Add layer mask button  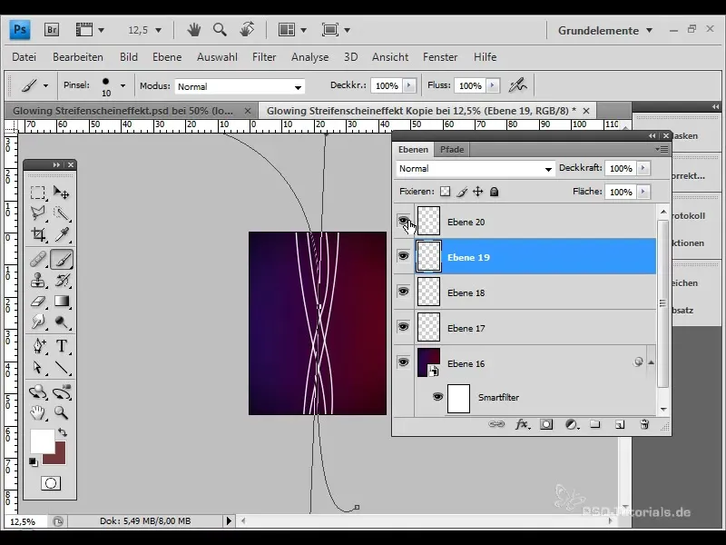(546, 424)
